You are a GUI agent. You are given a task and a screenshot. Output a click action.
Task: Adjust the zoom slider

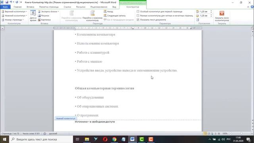241,133
